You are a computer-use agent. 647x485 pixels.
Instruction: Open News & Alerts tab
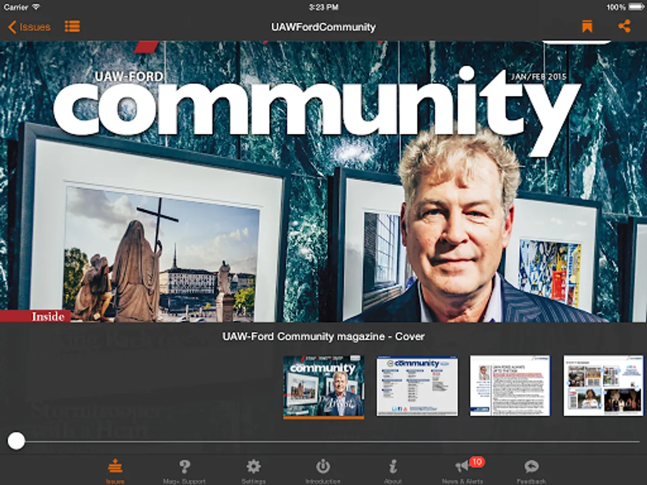tap(462, 472)
